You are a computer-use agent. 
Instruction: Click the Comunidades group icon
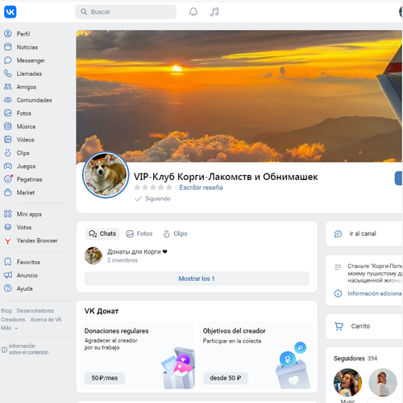click(8, 100)
